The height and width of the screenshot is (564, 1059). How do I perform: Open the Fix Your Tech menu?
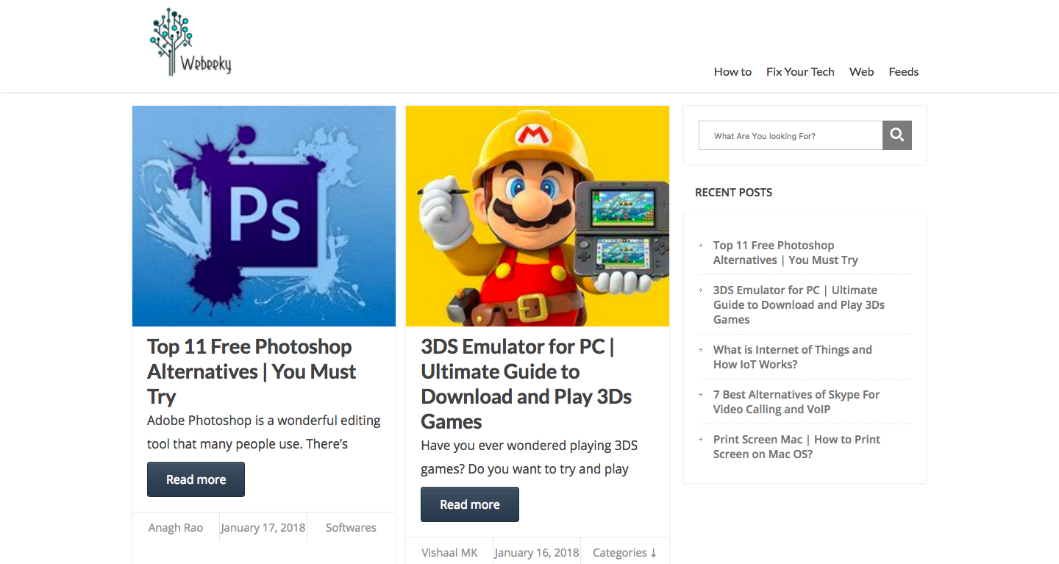(x=800, y=71)
